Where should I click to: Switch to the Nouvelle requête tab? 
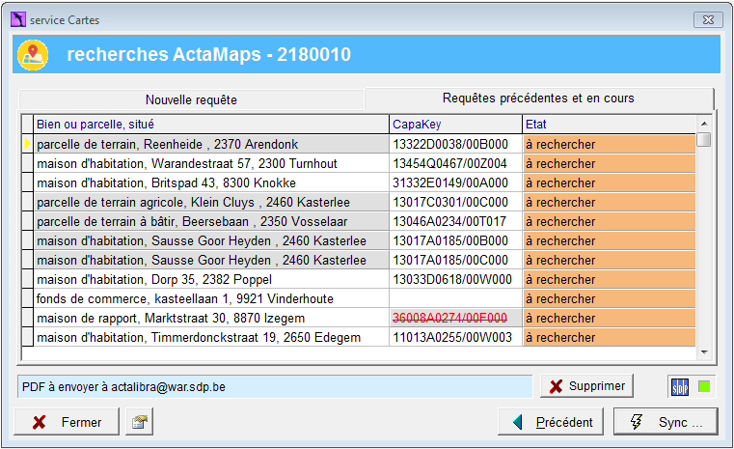pos(191,99)
